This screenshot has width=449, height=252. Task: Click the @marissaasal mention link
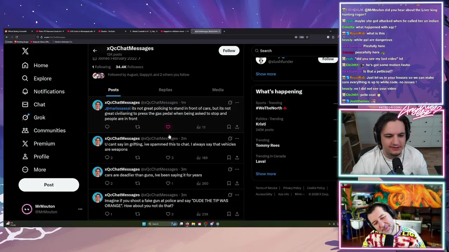(118, 108)
